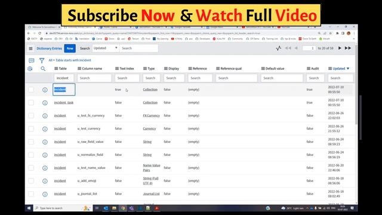Open Adobe Acrobat from the taskbar
382x215 pixels.
click(156, 208)
